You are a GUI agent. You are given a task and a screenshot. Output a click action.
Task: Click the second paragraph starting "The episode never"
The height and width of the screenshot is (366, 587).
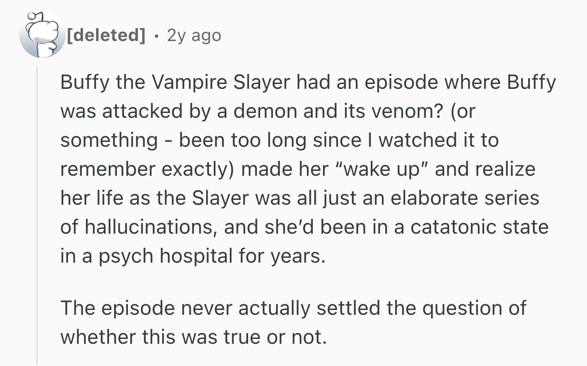(293, 322)
